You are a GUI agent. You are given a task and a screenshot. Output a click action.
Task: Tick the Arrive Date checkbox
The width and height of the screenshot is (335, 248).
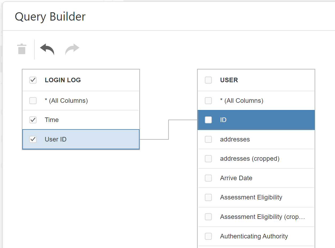(208, 178)
